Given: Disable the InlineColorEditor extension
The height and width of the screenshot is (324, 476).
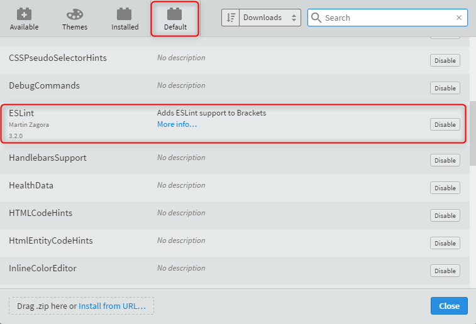Looking at the screenshot, I should (445, 271).
